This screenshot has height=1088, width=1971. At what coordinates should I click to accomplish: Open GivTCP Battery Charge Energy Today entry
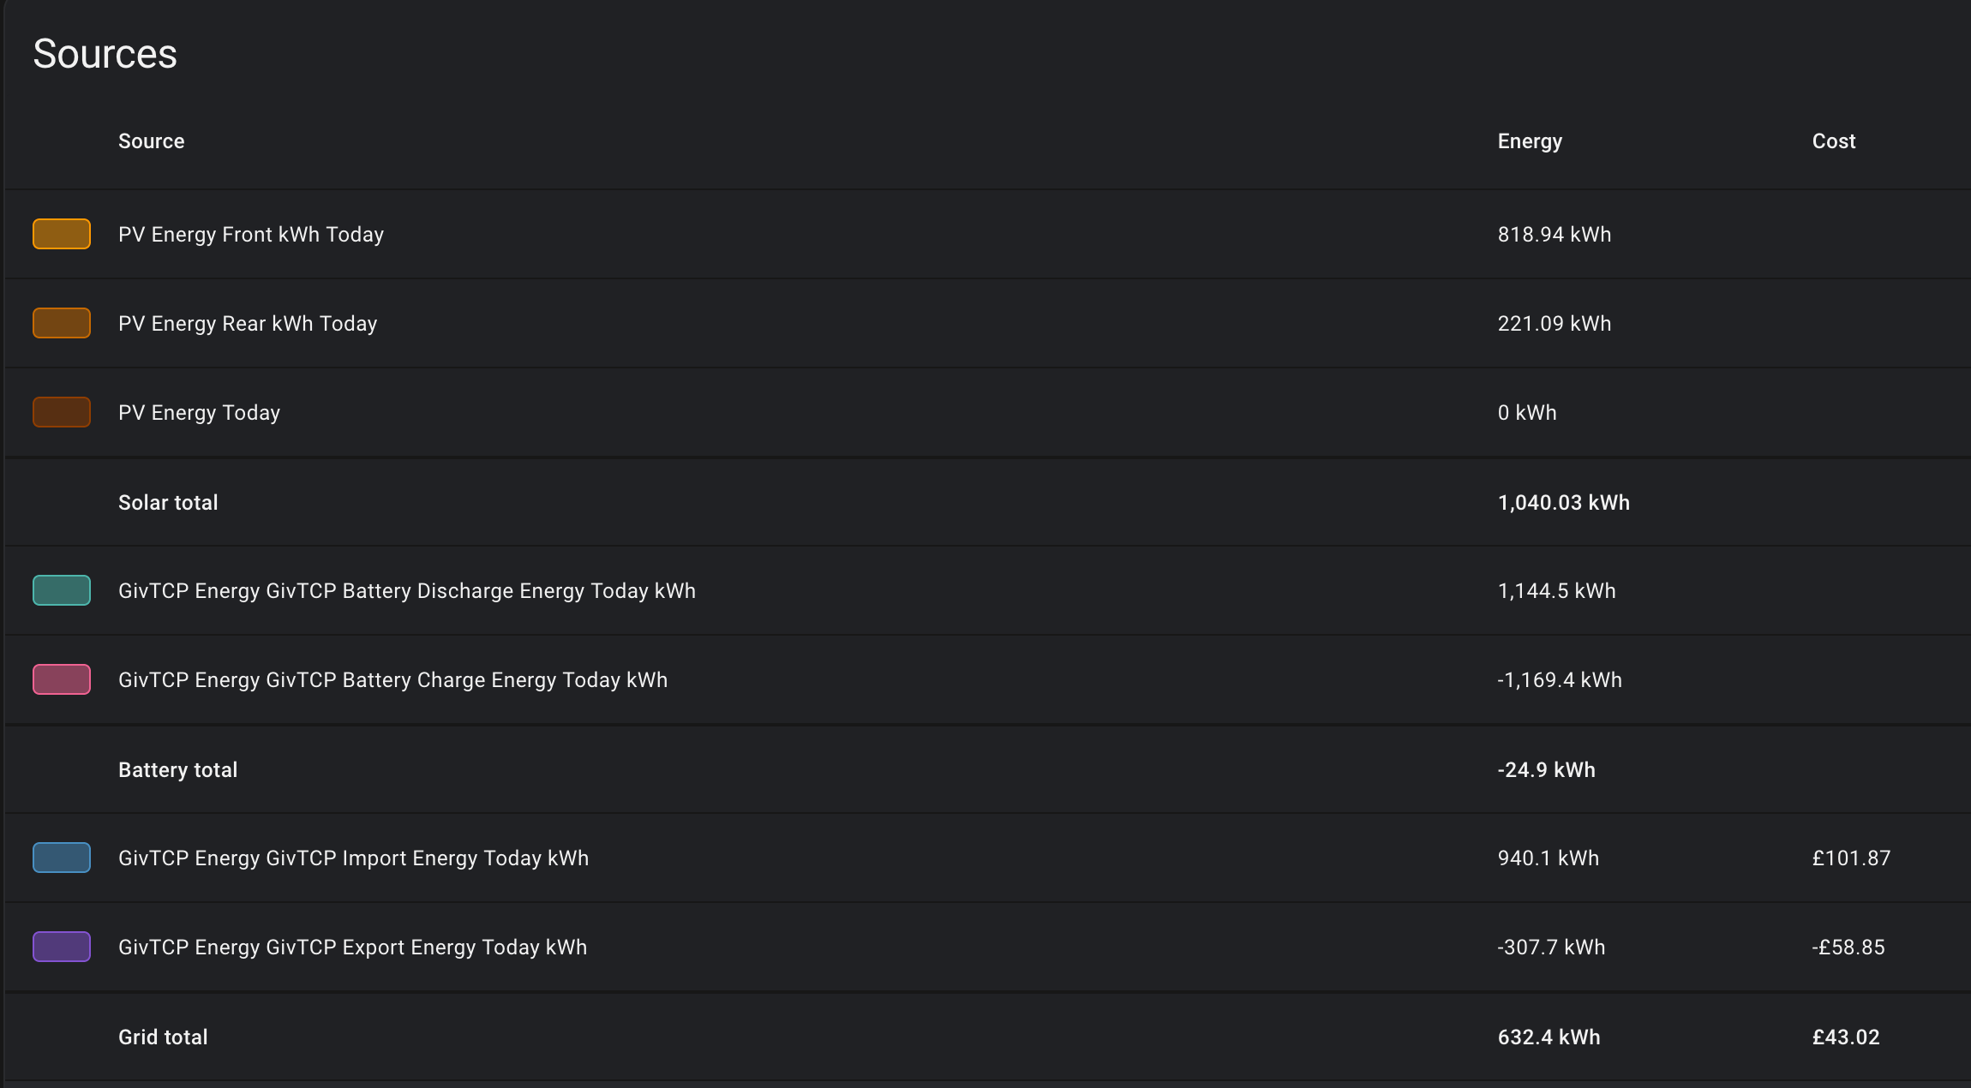click(987, 679)
